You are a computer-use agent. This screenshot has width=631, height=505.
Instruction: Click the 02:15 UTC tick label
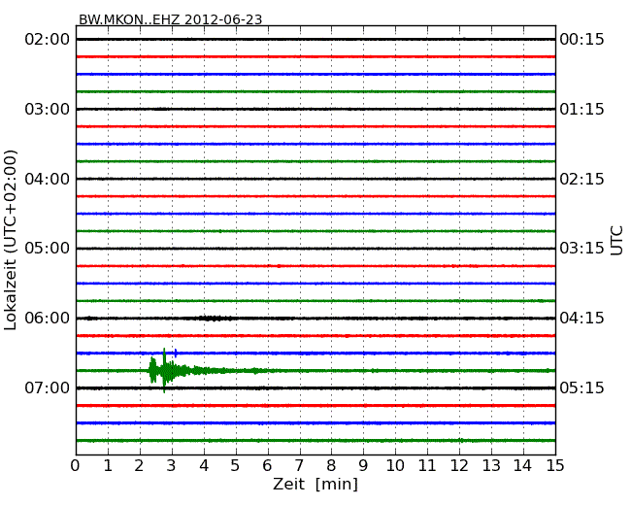click(x=581, y=179)
